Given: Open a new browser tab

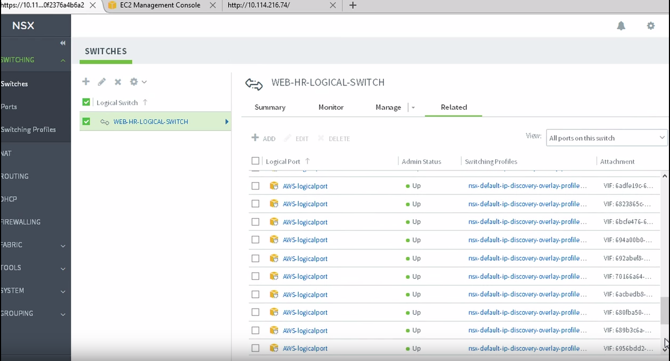Looking at the screenshot, I should 353,5.
